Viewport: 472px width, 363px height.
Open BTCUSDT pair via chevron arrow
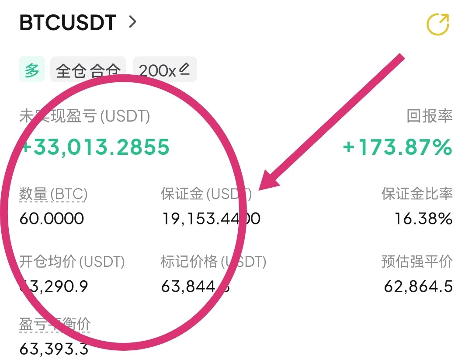132,22
